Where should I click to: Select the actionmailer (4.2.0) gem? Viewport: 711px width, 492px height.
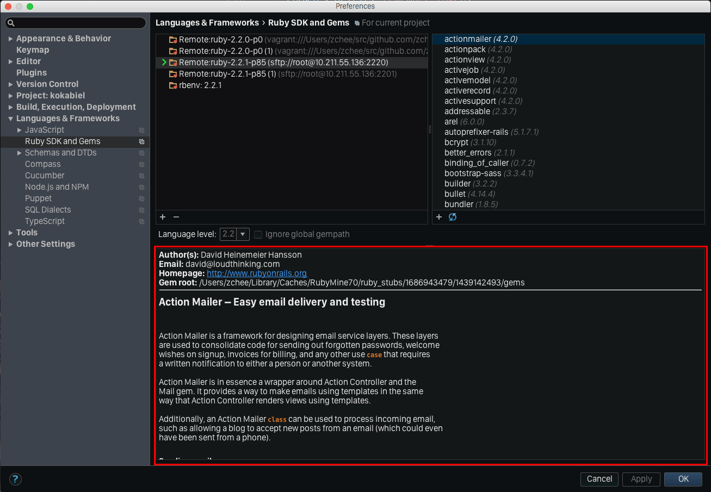point(568,39)
